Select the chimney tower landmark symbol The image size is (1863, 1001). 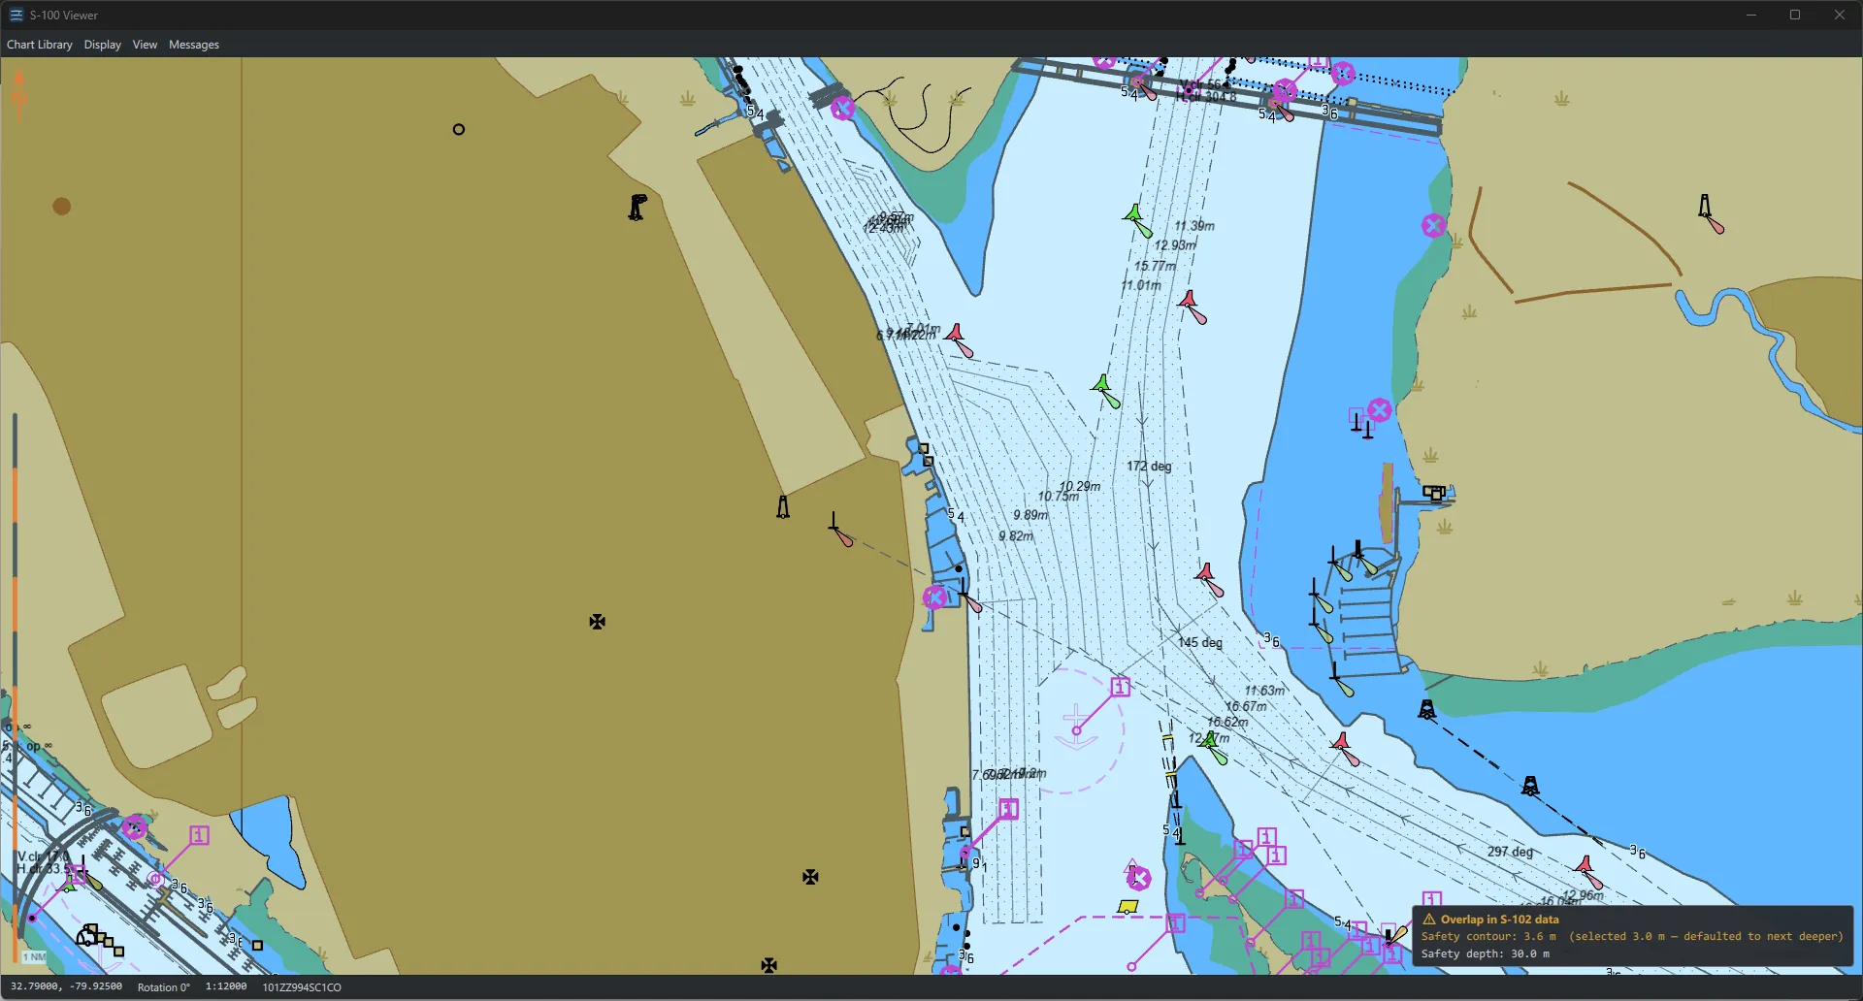[x=637, y=207]
